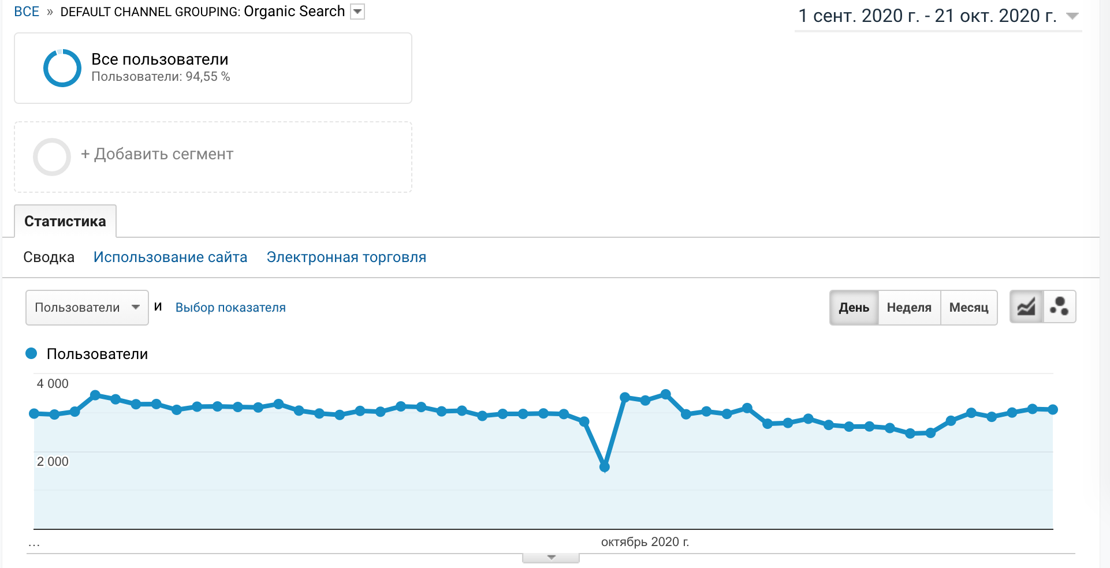Select the Сводка view
1110x568 pixels.
[49, 257]
